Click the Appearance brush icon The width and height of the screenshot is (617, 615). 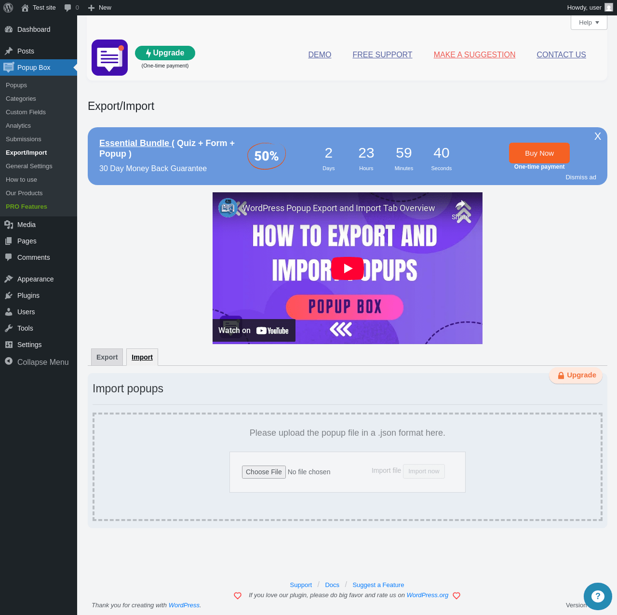(9, 279)
